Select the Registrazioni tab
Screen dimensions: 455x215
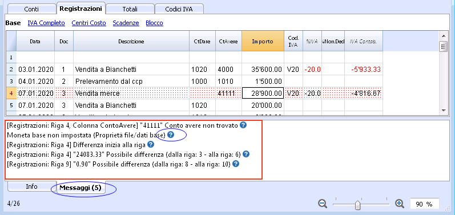(x=80, y=9)
